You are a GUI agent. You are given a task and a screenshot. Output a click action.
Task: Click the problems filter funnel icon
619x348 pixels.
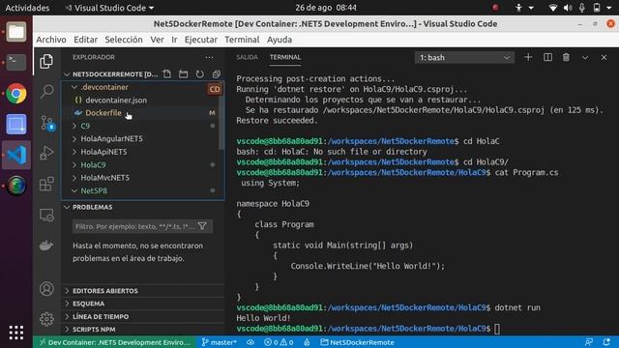point(202,226)
